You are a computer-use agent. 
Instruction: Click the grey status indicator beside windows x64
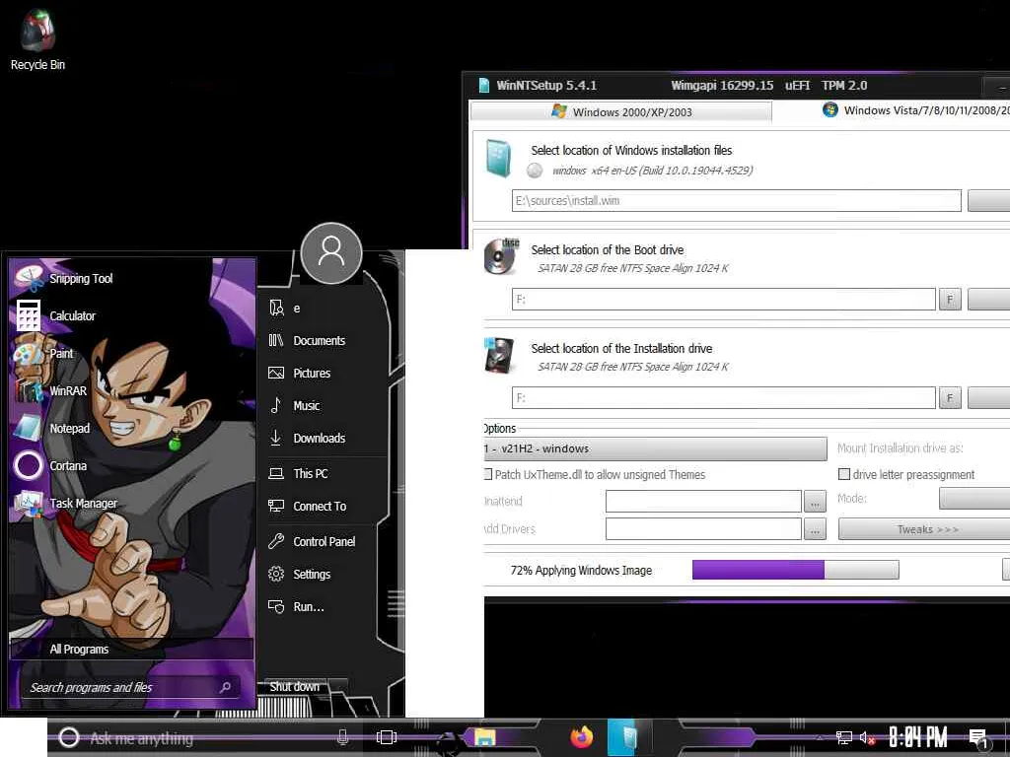tap(535, 171)
